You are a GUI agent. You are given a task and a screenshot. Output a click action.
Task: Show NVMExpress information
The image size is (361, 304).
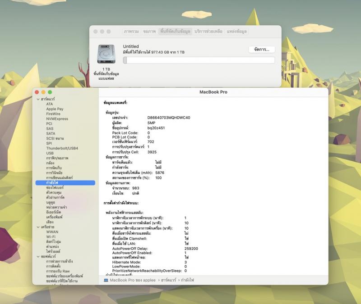(x=57, y=119)
